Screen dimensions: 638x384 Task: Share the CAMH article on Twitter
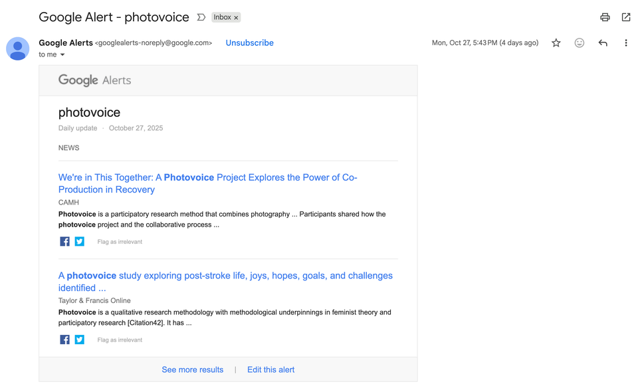[x=79, y=241]
